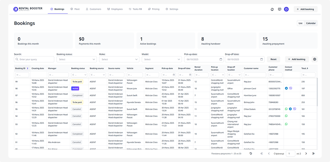Click the refresh table icon
The width and height of the screenshot is (330, 162).
click(x=251, y=153)
